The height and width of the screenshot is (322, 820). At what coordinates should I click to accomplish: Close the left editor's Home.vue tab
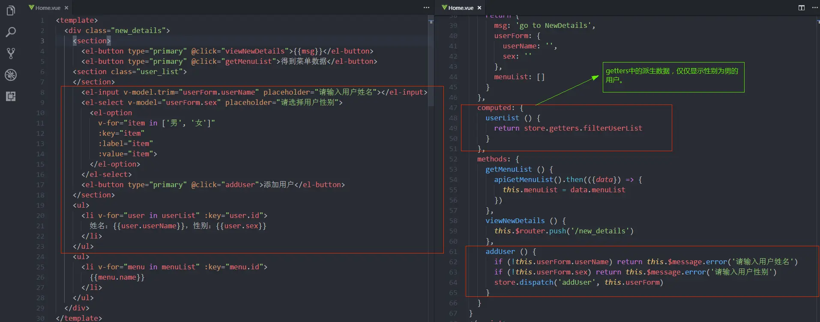tap(66, 8)
